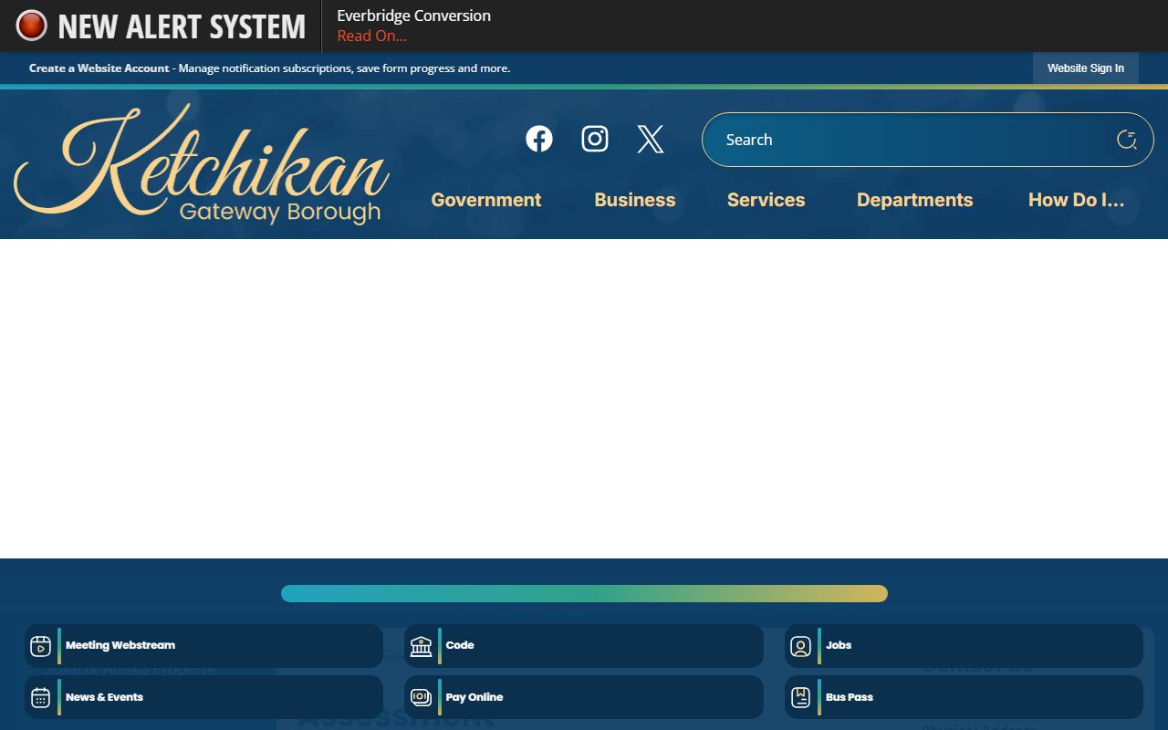Click the red alert system indicator icon
The width and height of the screenshot is (1168, 730).
(31, 26)
